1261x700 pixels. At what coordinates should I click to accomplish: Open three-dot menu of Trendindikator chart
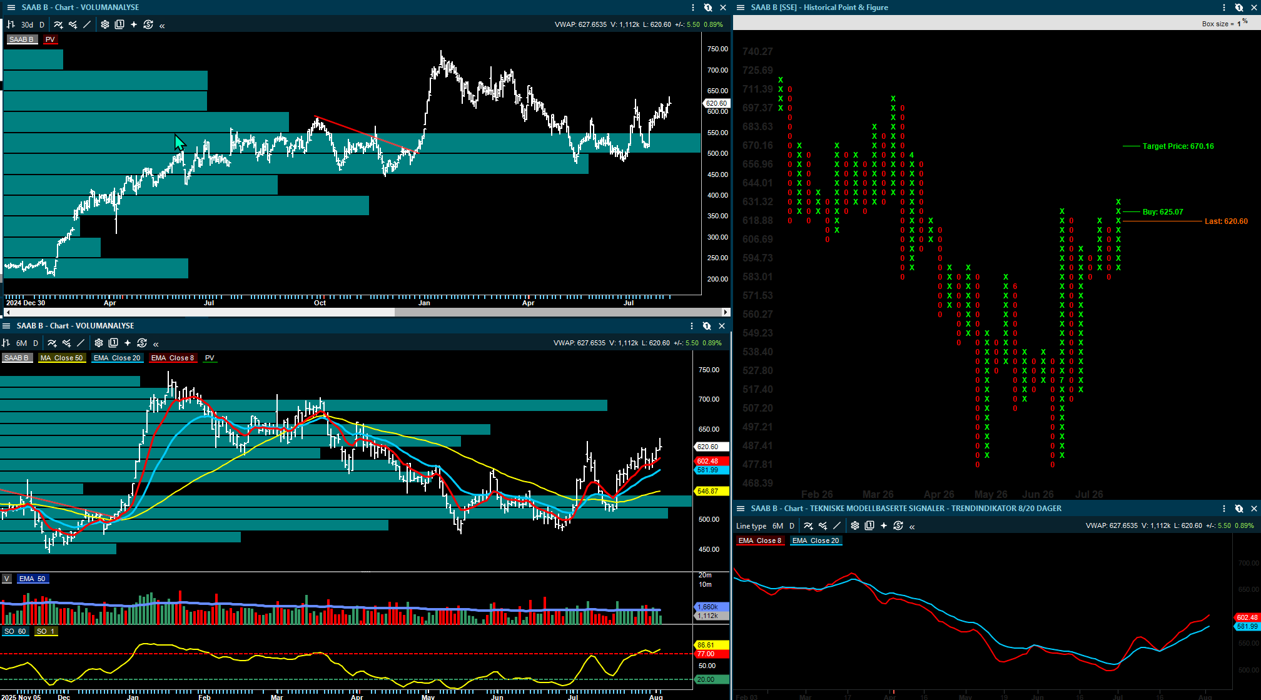[1224, 509]
